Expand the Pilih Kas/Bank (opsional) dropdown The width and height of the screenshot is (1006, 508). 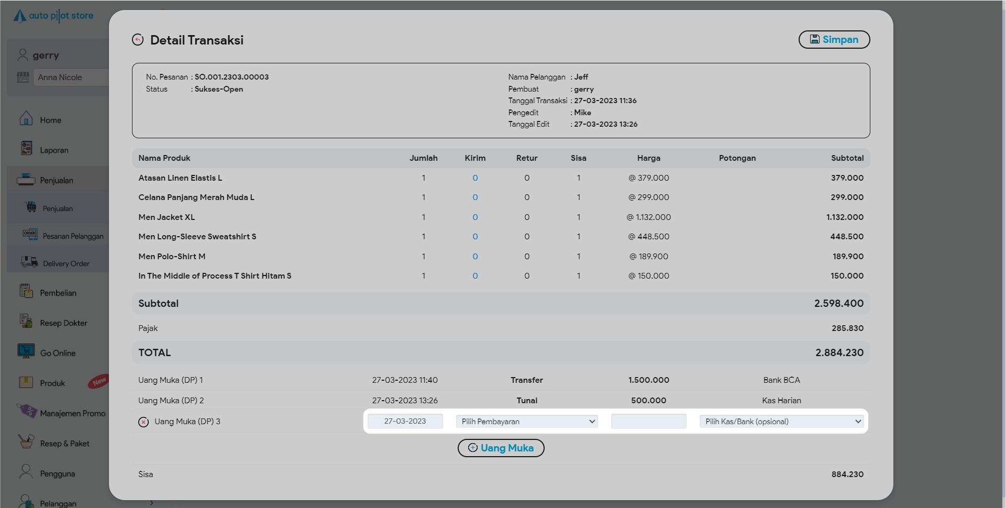point(781,422)
